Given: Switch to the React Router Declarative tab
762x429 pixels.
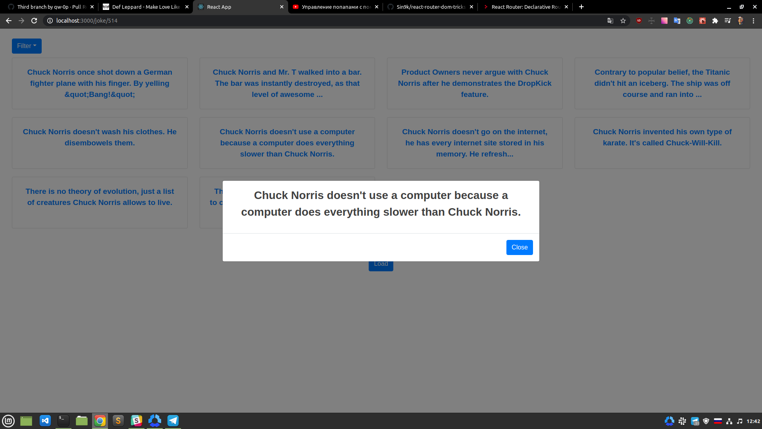Looking at the screenshot, I should point(525,7).
